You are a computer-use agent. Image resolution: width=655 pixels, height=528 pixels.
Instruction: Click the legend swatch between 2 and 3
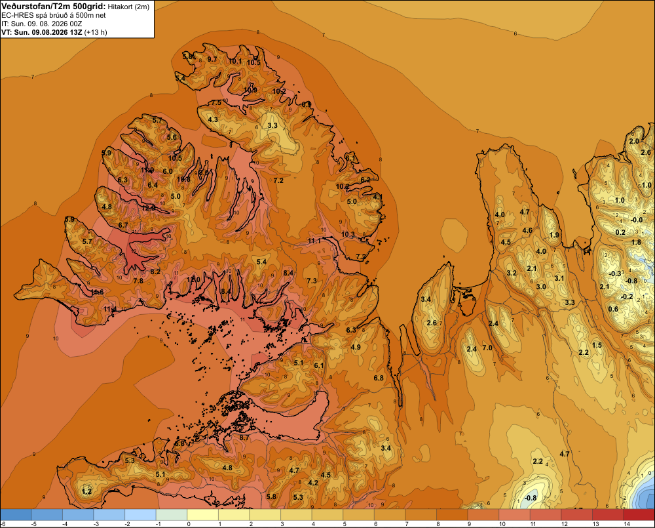coord(265,515)
